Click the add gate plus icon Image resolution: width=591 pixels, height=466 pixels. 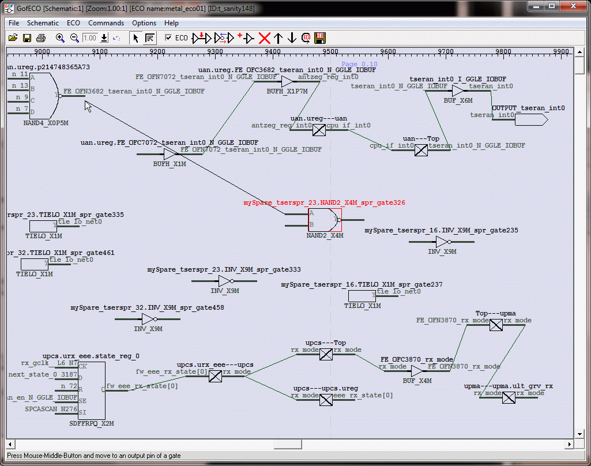245,38
